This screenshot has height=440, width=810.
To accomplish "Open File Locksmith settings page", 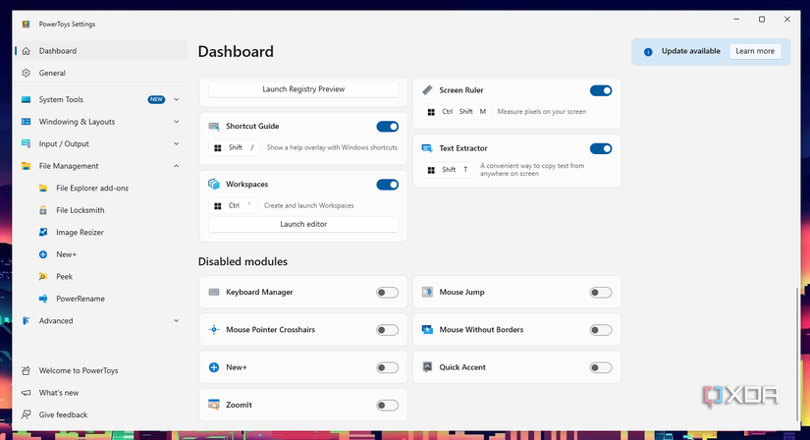I will (101, 210).
